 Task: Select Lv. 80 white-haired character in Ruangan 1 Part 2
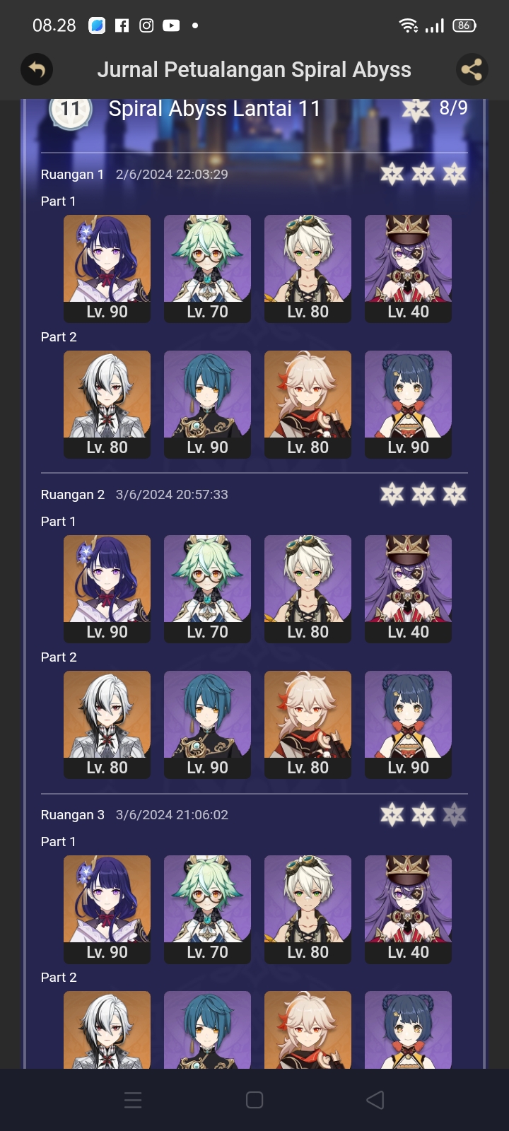[107, 404]
